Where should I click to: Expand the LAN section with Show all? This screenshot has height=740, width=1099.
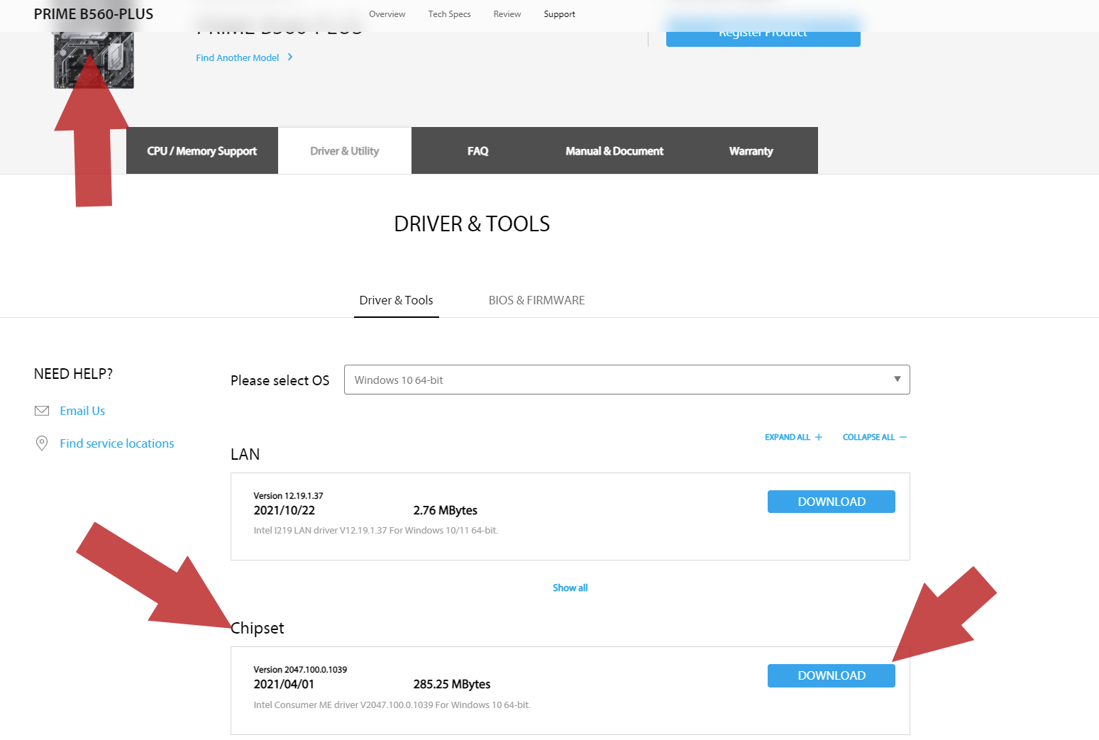tap(570, 587)
